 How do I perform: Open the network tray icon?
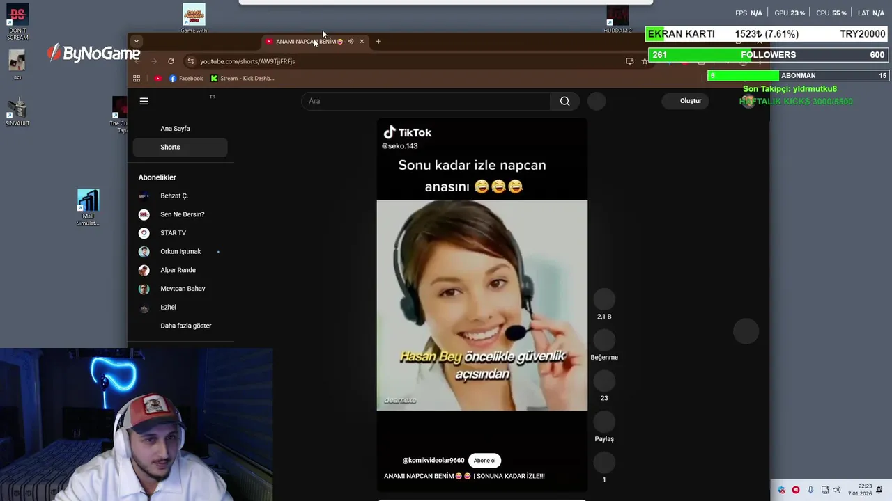pyautogui.click(x=825, y=490)
